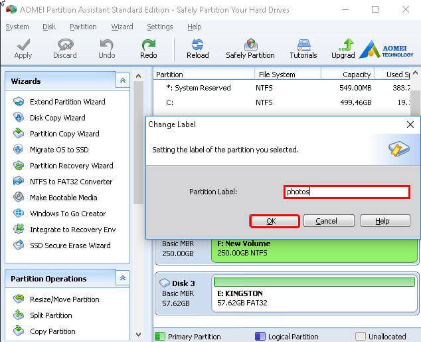Open Windows To Go Creator icon
This screenshot has height=342, width=421.
[19, 214]
